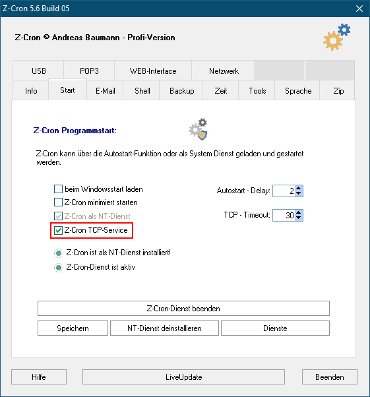Click the 'Andreas Baumann - Profi-Version' title
370x397 pixels.
(113, 38)
